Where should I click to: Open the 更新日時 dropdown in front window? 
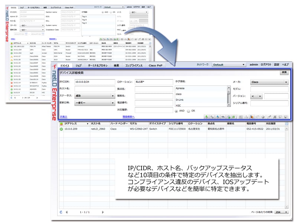[x=95, y=103]
